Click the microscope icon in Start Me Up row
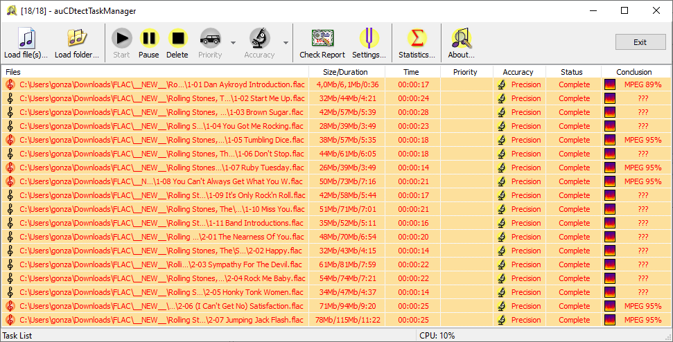 pyautogui.click(x=501, y=98)
